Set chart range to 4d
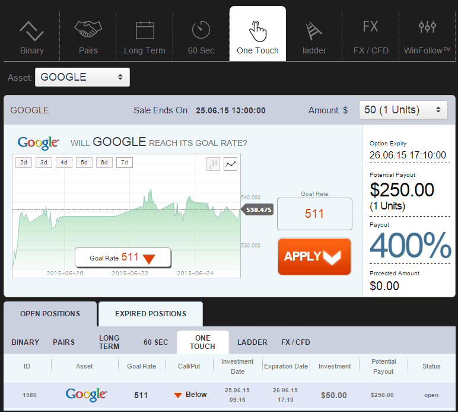The width and height of the screenshot is (458, 413). 64,163
